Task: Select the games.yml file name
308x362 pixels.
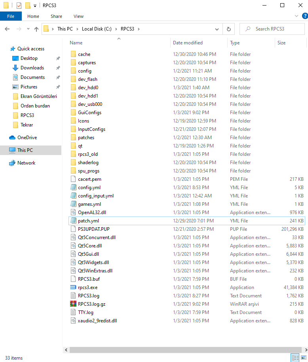Action: tap(89, 204)
